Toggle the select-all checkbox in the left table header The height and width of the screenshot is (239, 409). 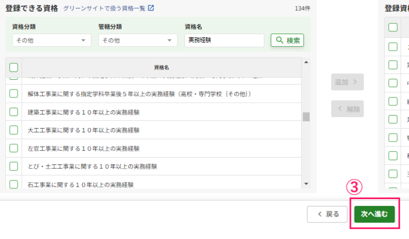click(14, 68)
